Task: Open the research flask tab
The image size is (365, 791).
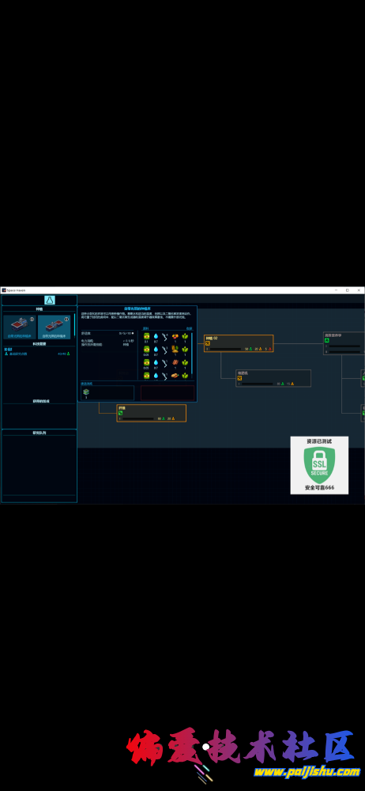Action: tap(50, 300)
